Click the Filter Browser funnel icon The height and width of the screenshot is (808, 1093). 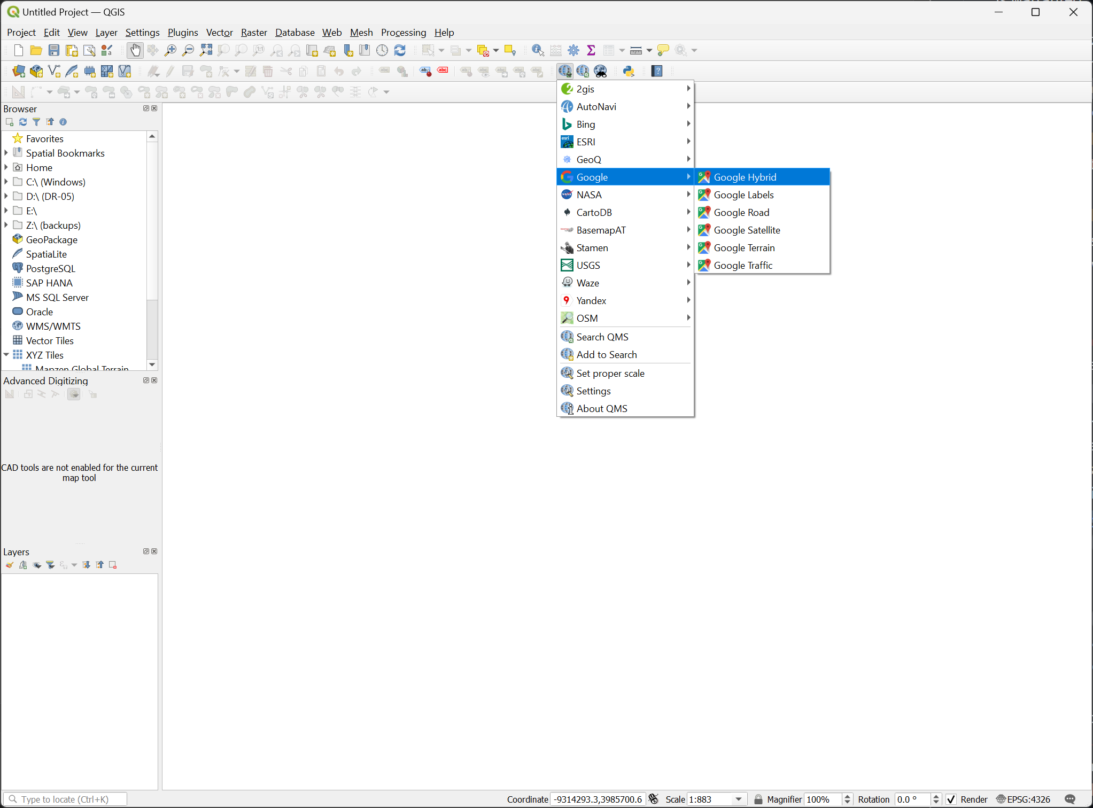pos(36,122)
